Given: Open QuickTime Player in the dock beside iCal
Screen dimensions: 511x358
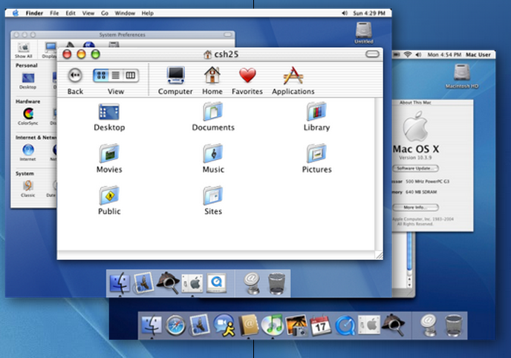Looking at the screenshot, I should pyautogui.click(x=345, y=325).
